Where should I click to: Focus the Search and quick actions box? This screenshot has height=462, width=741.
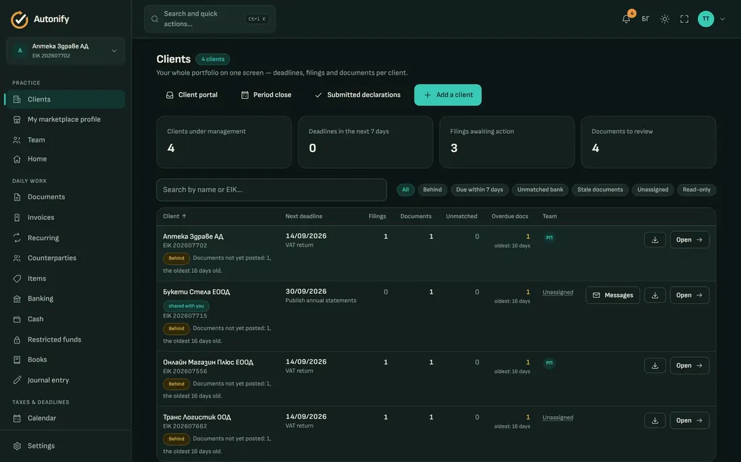click(x=210, y=19)
